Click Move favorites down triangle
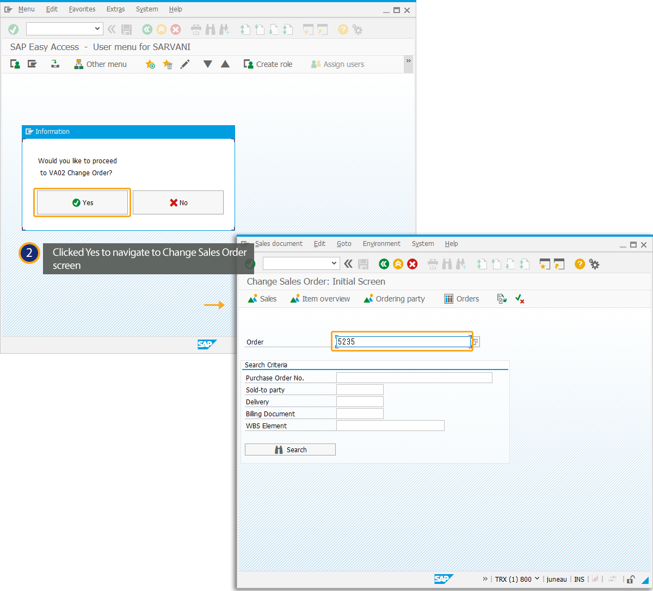This screenshot has height=591, width=653. (x=207, y=64)
